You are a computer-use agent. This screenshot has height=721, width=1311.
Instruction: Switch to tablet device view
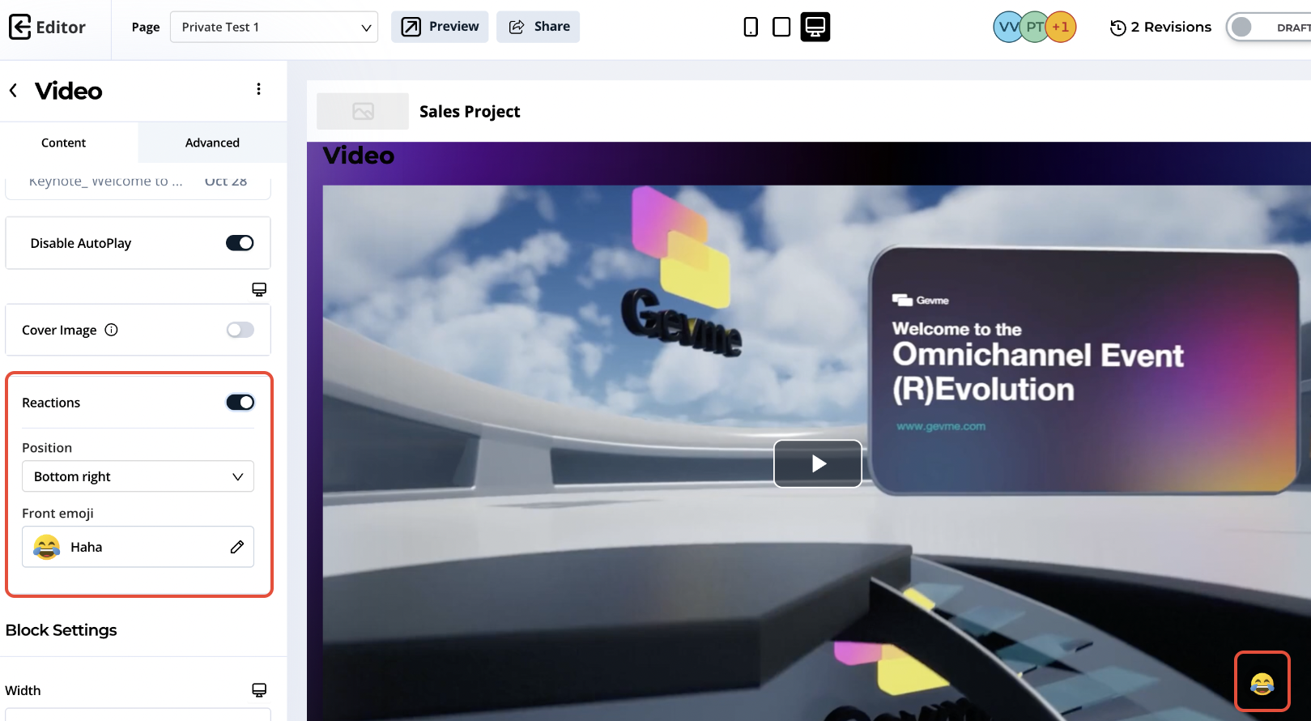click(x=781, y=27)
